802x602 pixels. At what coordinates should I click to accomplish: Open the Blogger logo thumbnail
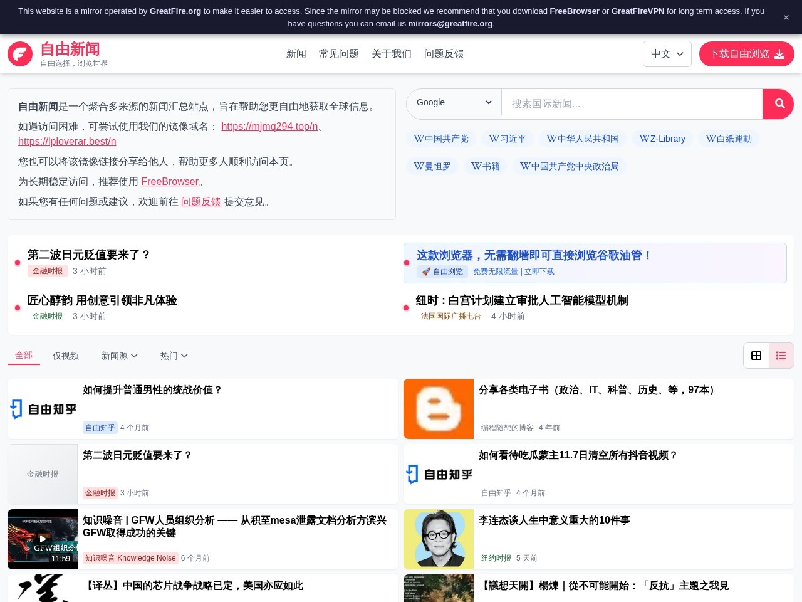pyautogui.click(x=439, y=409)
